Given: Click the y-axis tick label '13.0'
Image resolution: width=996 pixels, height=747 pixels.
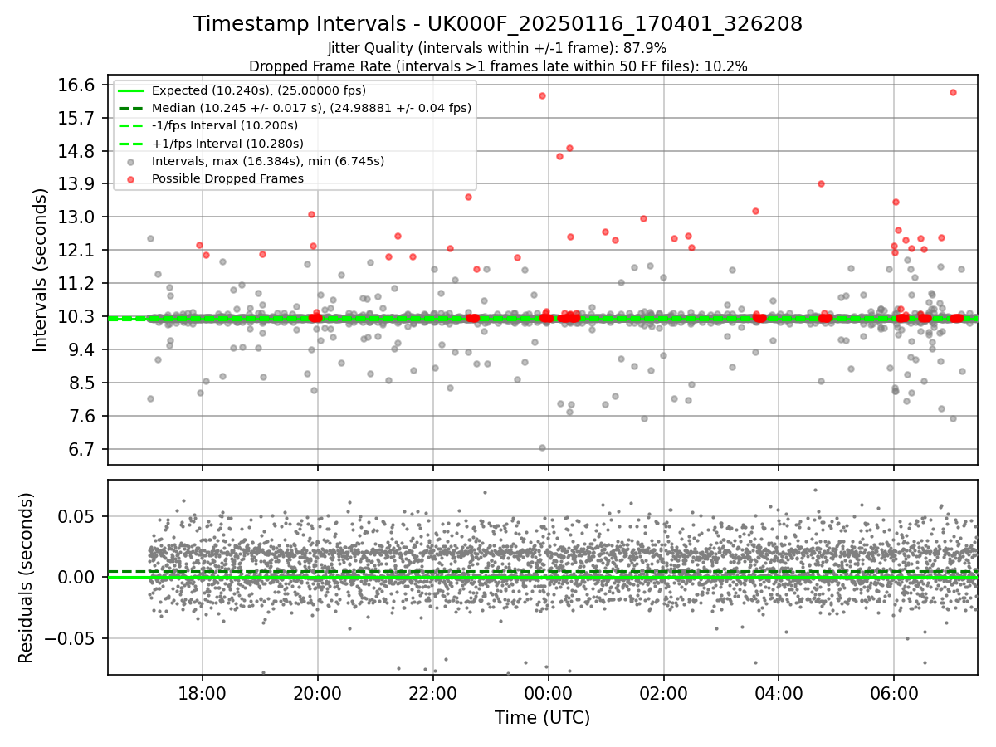Looking at the screenshot, I should click(x=77, y=217).
